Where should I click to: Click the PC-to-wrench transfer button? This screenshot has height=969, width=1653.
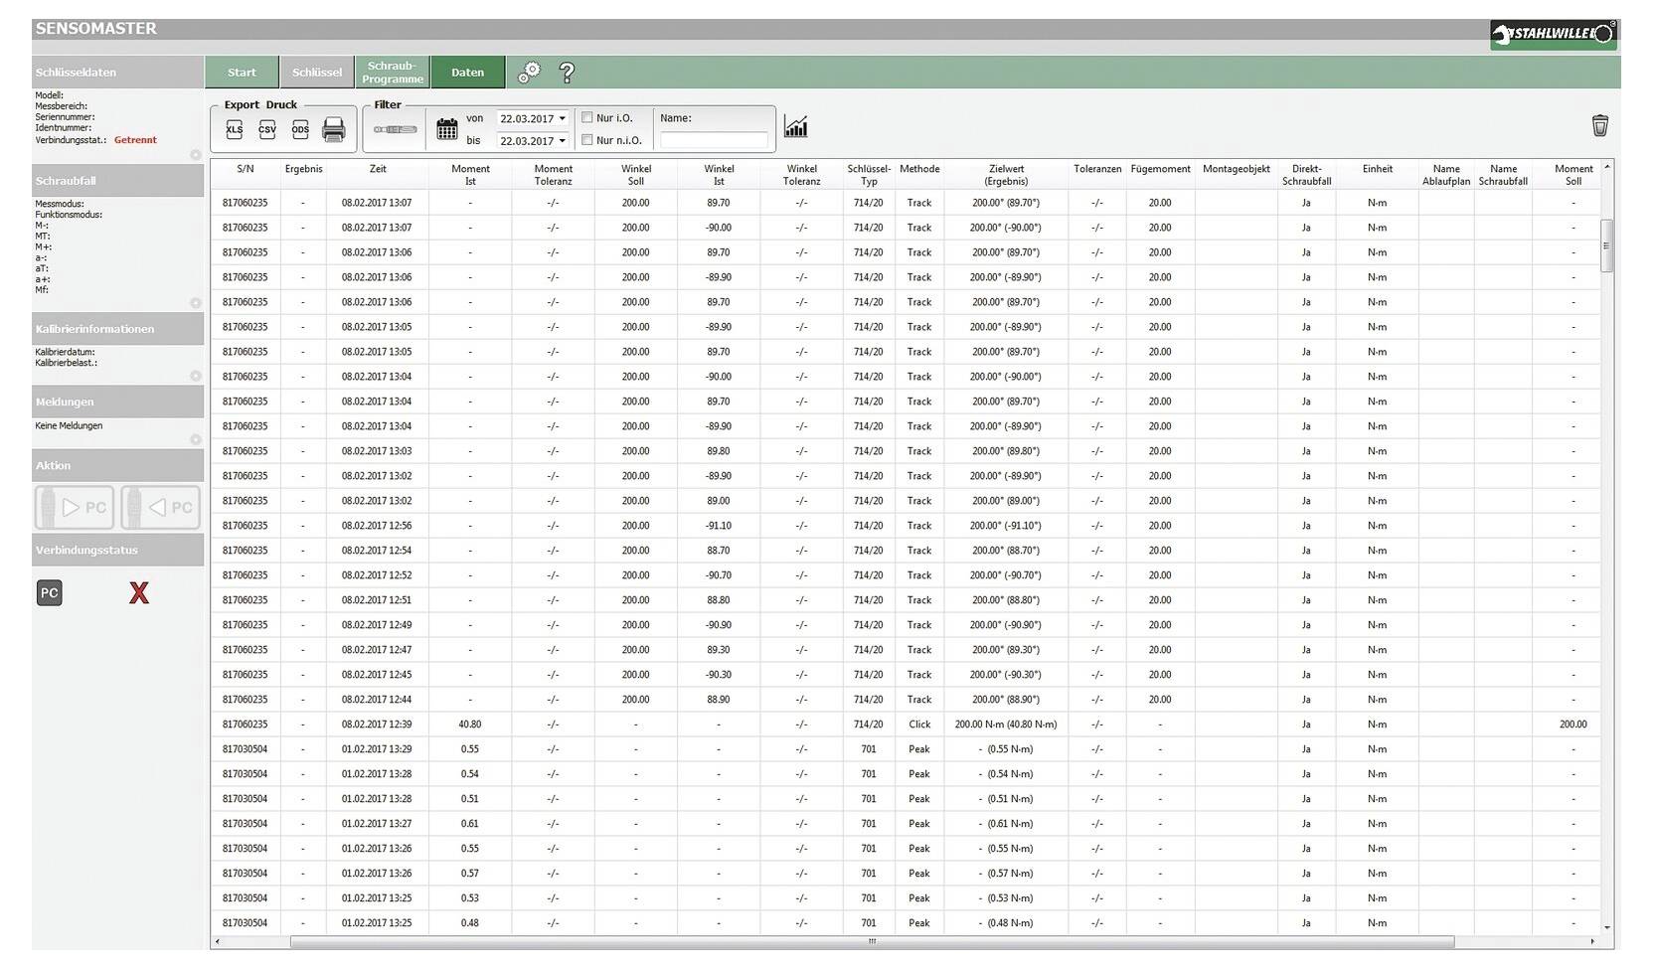161,507
